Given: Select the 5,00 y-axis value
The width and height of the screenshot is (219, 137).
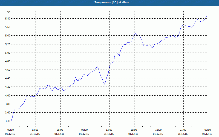Looking at the screenshot, I should (8, 53).
